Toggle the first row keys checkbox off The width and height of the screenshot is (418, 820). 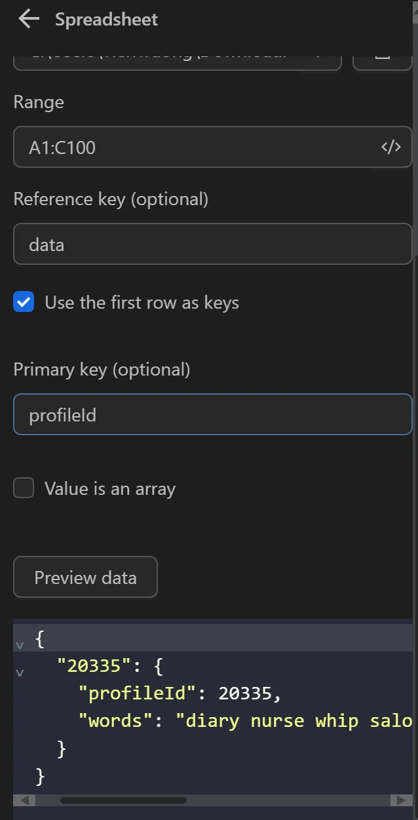pyautogui.click(x=24, y=302)
